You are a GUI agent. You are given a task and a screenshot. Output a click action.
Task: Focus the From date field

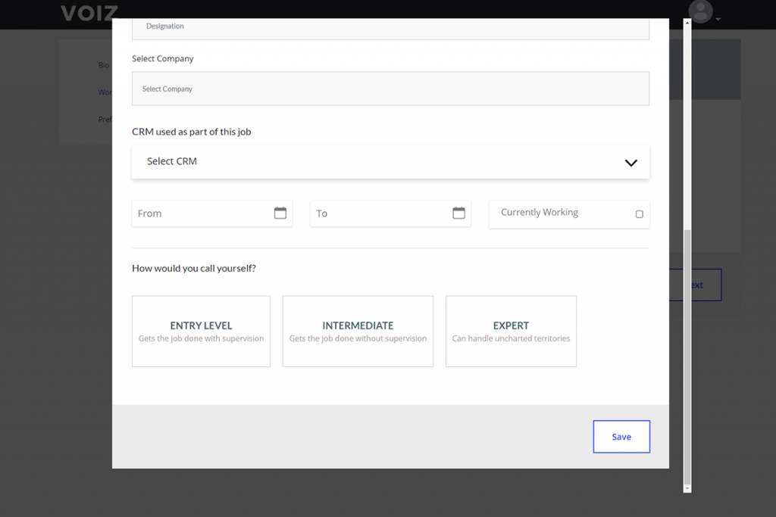pos(212,213)
